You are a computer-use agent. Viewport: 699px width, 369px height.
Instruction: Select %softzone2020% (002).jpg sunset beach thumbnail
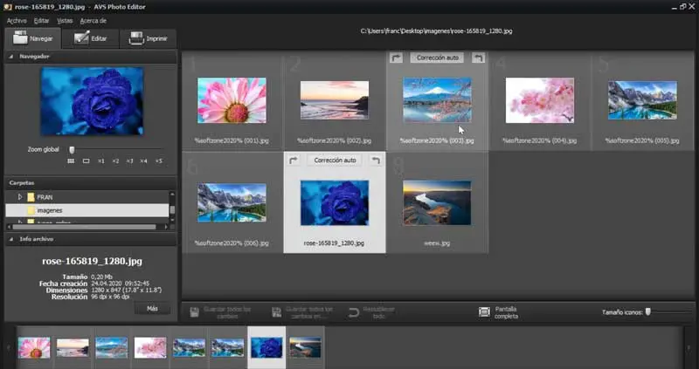(335, 100)
